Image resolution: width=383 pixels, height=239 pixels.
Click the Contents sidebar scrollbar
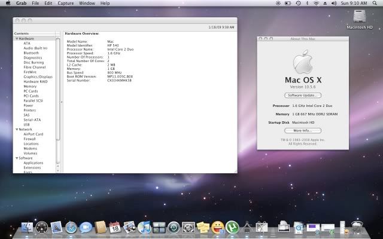[x=58, y=89]
